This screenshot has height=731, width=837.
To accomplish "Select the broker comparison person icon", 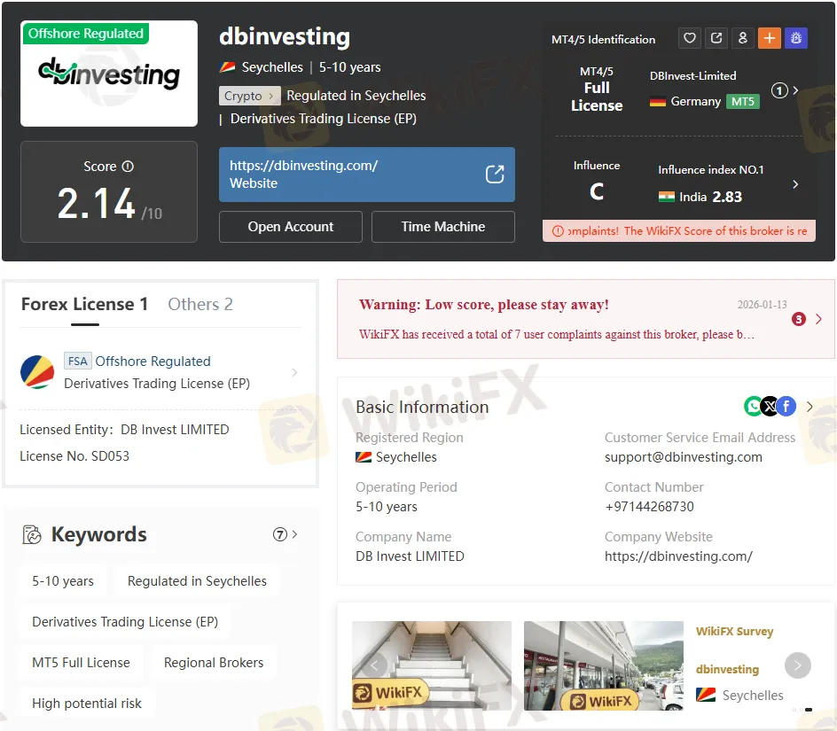I will tap(743, 38).
